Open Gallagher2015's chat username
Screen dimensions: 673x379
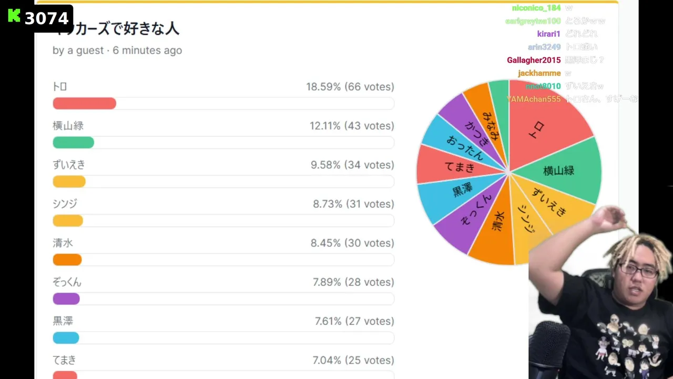[534, 61]
